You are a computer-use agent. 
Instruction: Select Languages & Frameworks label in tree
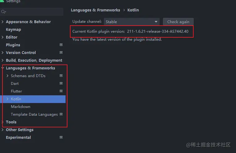pyautogui.click(x=31, y=68)
